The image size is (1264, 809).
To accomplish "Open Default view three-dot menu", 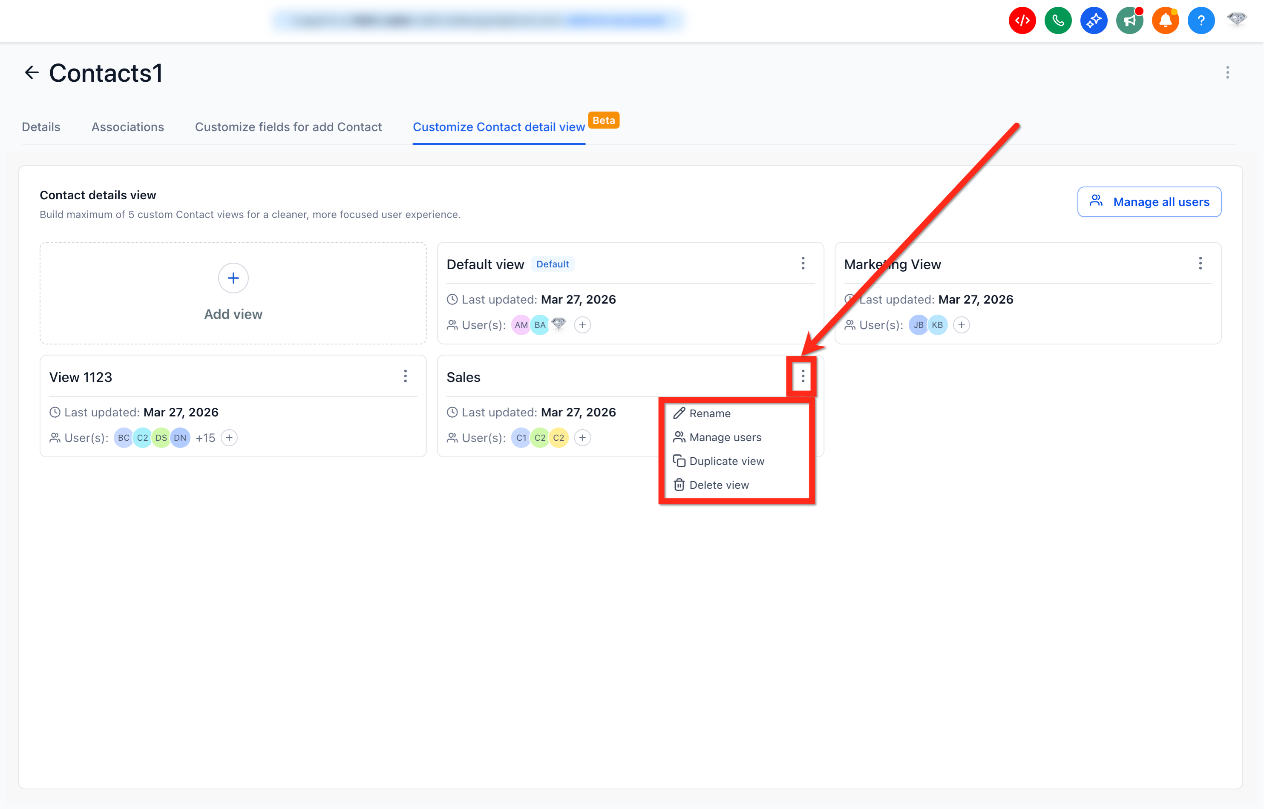I will click(x=803, y=263).
